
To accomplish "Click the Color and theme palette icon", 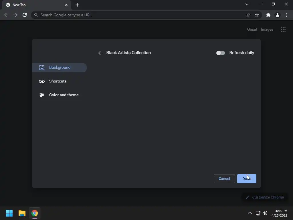I will 42,95.
